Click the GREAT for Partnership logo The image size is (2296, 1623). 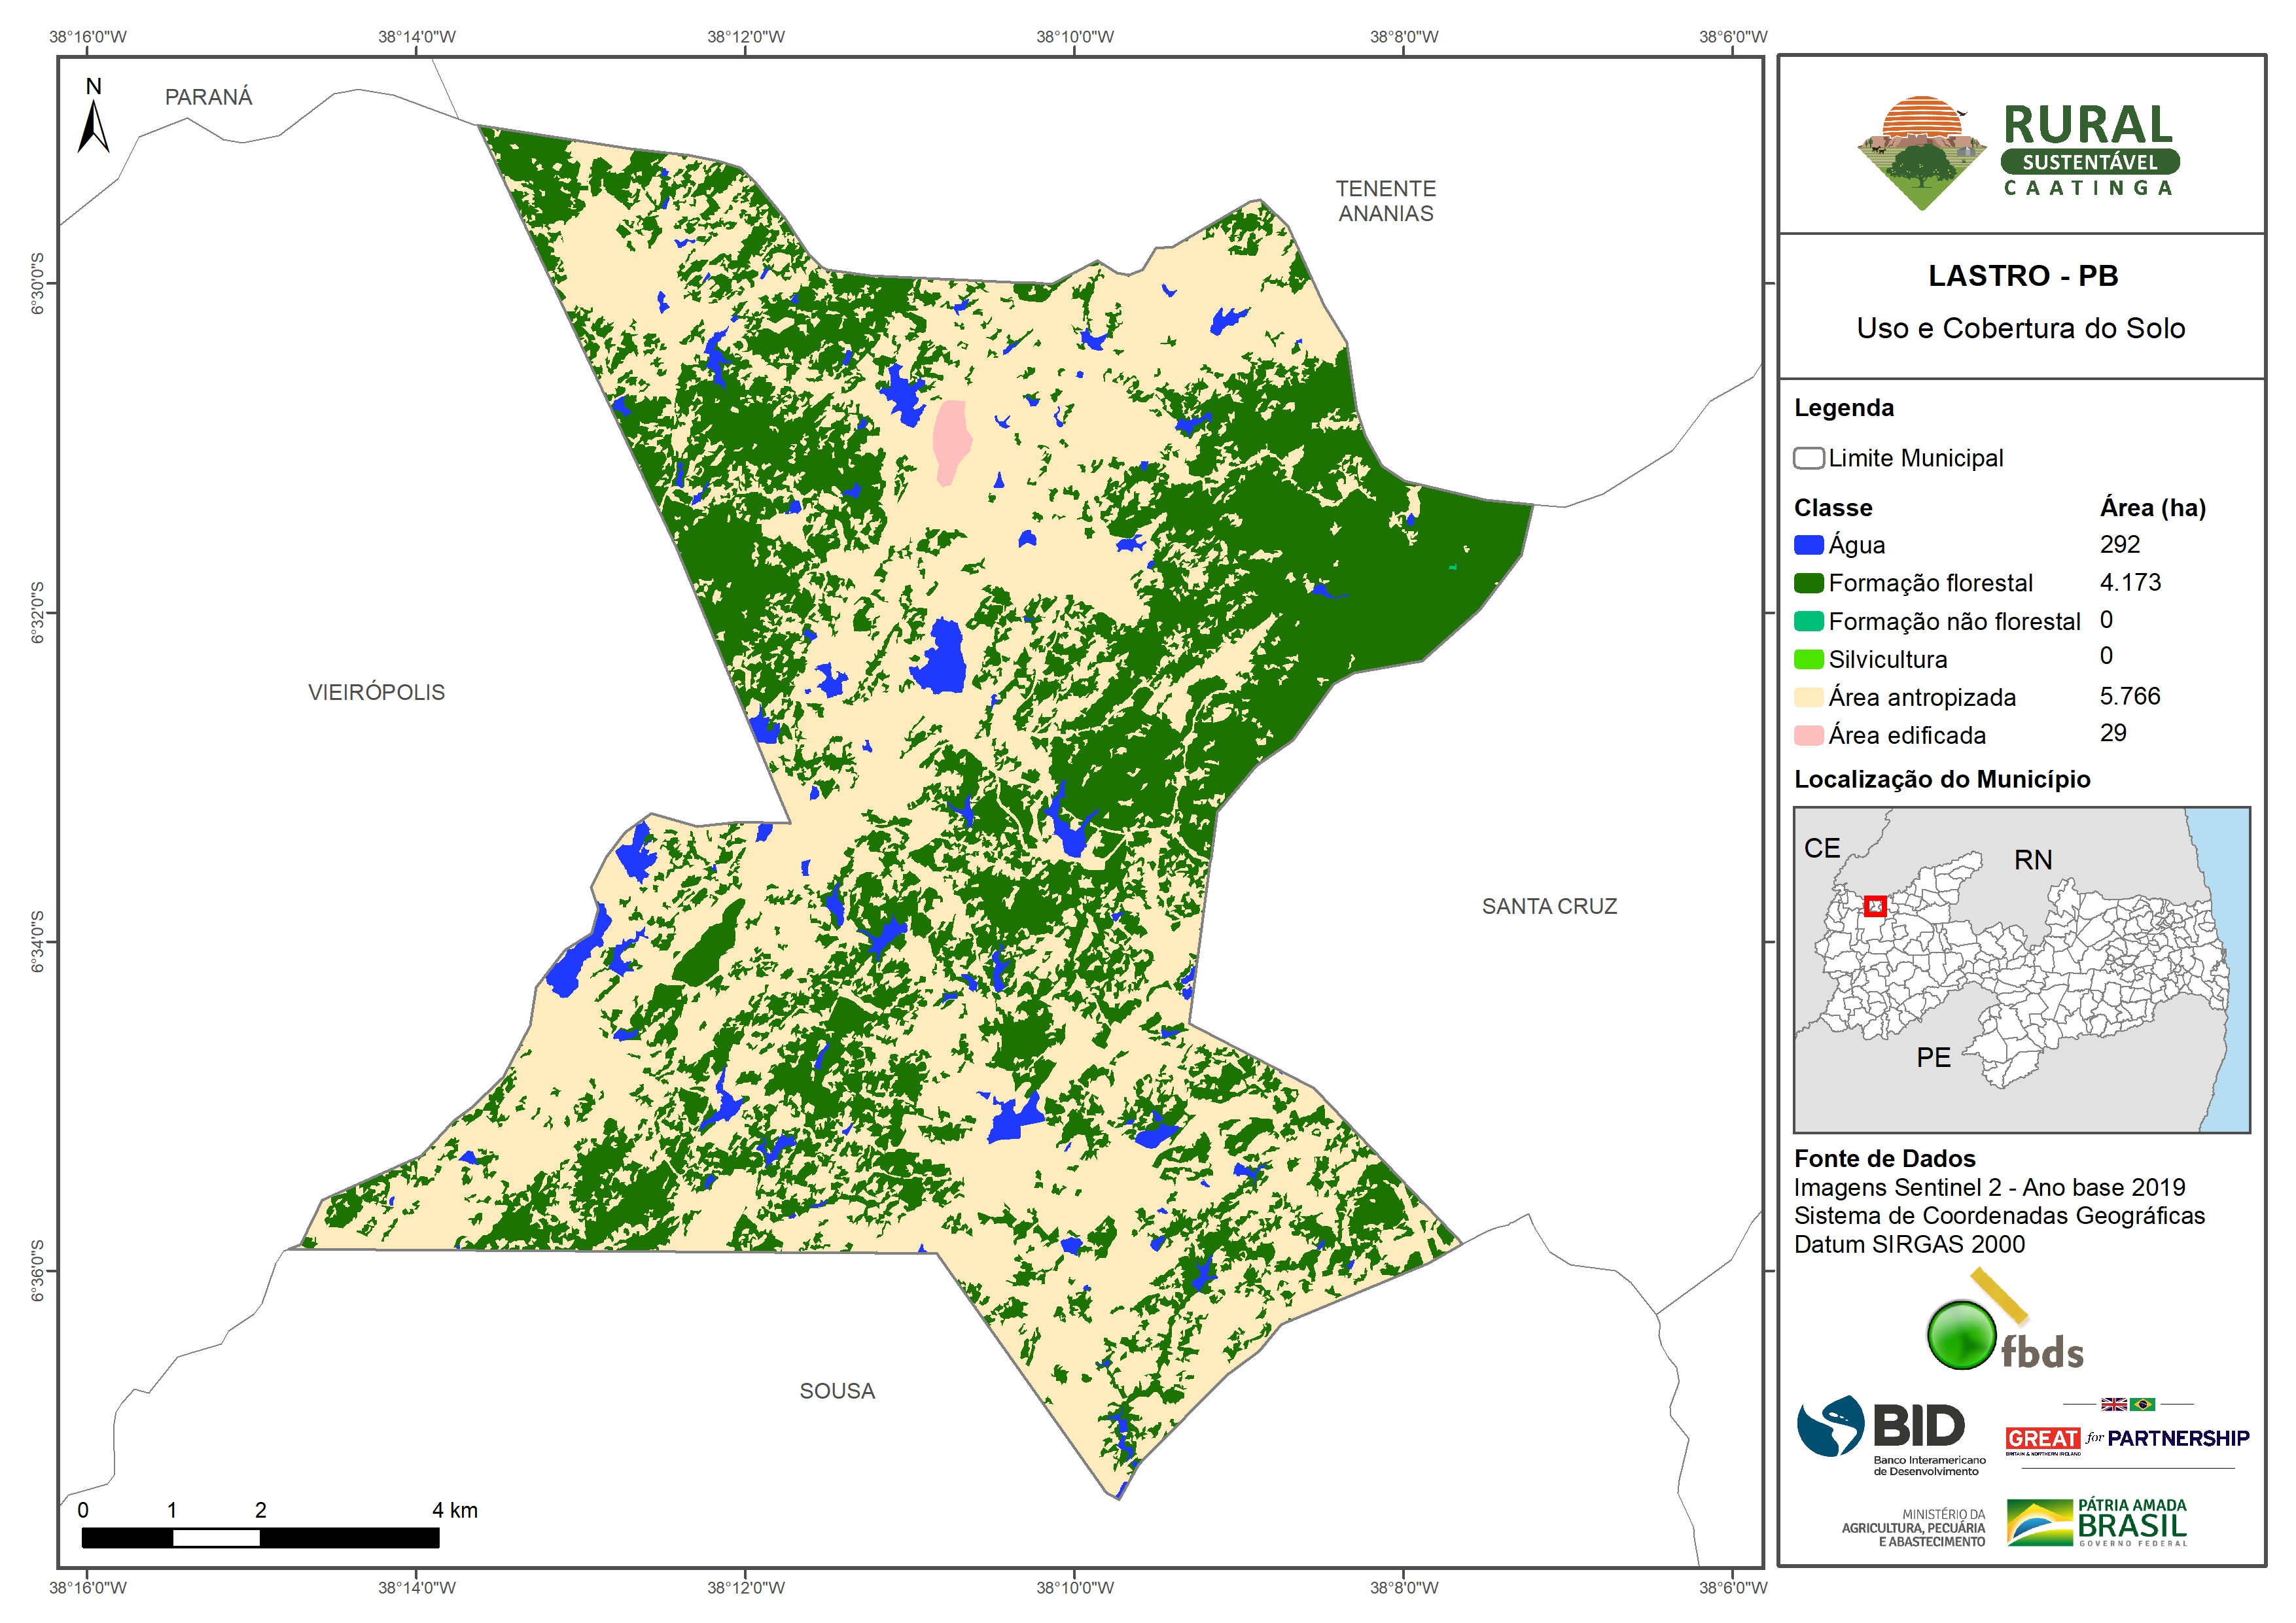2127,1438
